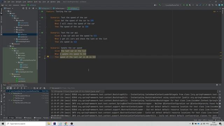Open the Build menu in menu bar
This screenshot has height=126, width=224.
(x=36, y=2)
